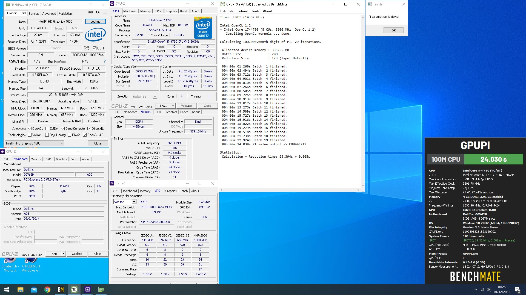Click the Part Number field CMT4GX3M2A2000C8
Image resolution: width=526 pixels, height=295 pixels.
[156, 222]
